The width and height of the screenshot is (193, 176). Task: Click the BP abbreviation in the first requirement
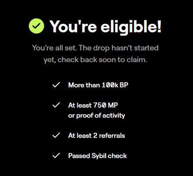(124, 85)
